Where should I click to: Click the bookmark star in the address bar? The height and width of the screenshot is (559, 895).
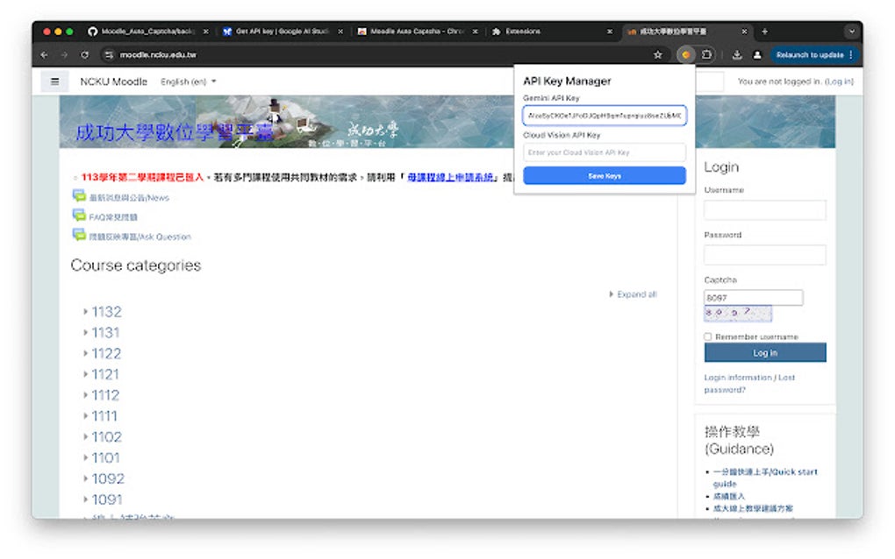[x=658, y=54]
